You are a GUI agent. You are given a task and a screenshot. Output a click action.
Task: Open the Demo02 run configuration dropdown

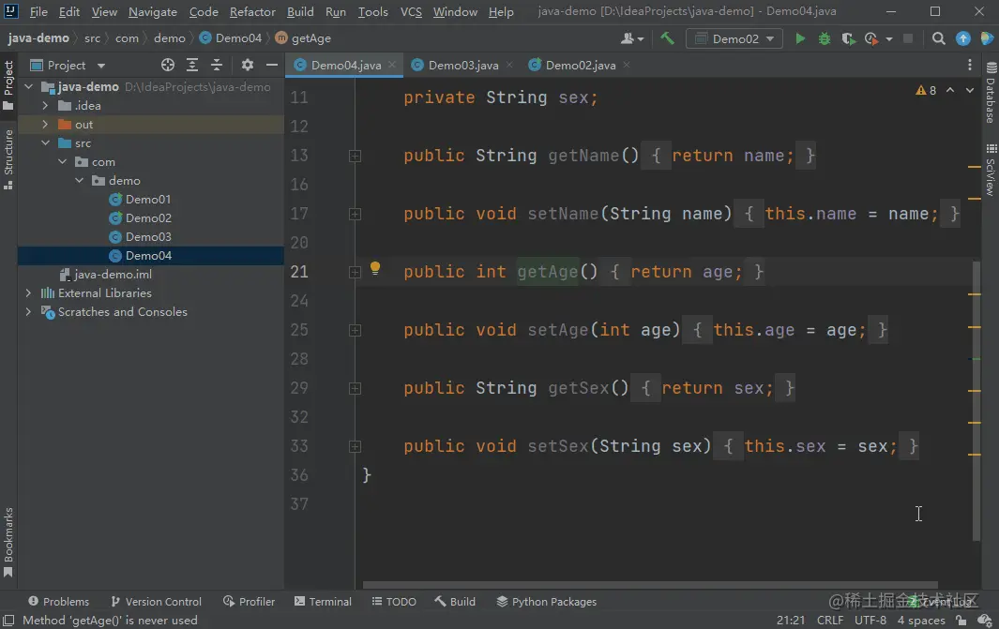point(734,38)
